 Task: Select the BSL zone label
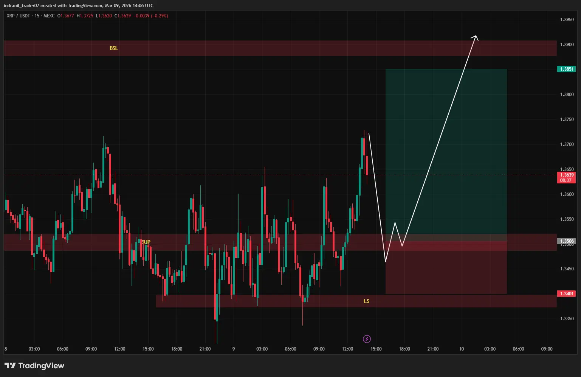pos(114,48)
